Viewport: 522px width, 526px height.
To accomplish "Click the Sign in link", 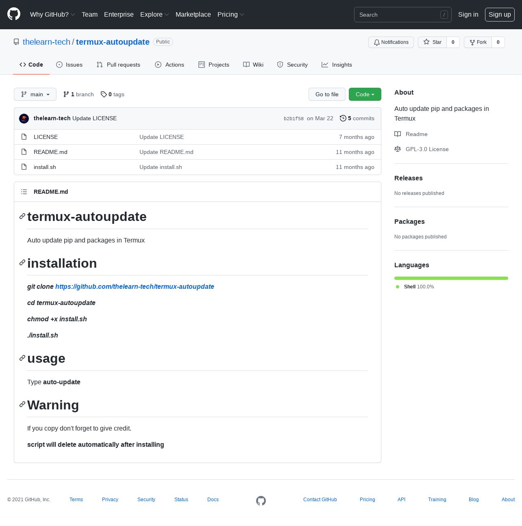I will coord(468,14).
